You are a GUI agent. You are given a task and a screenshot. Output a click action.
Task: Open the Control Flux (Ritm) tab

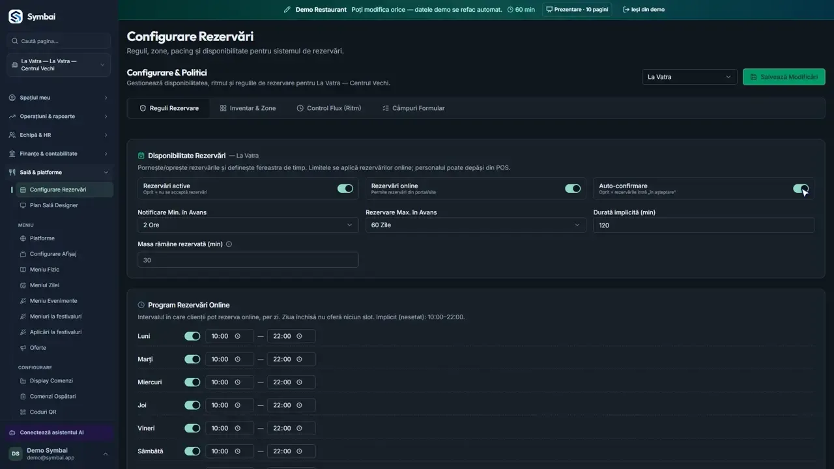(329, 108)
